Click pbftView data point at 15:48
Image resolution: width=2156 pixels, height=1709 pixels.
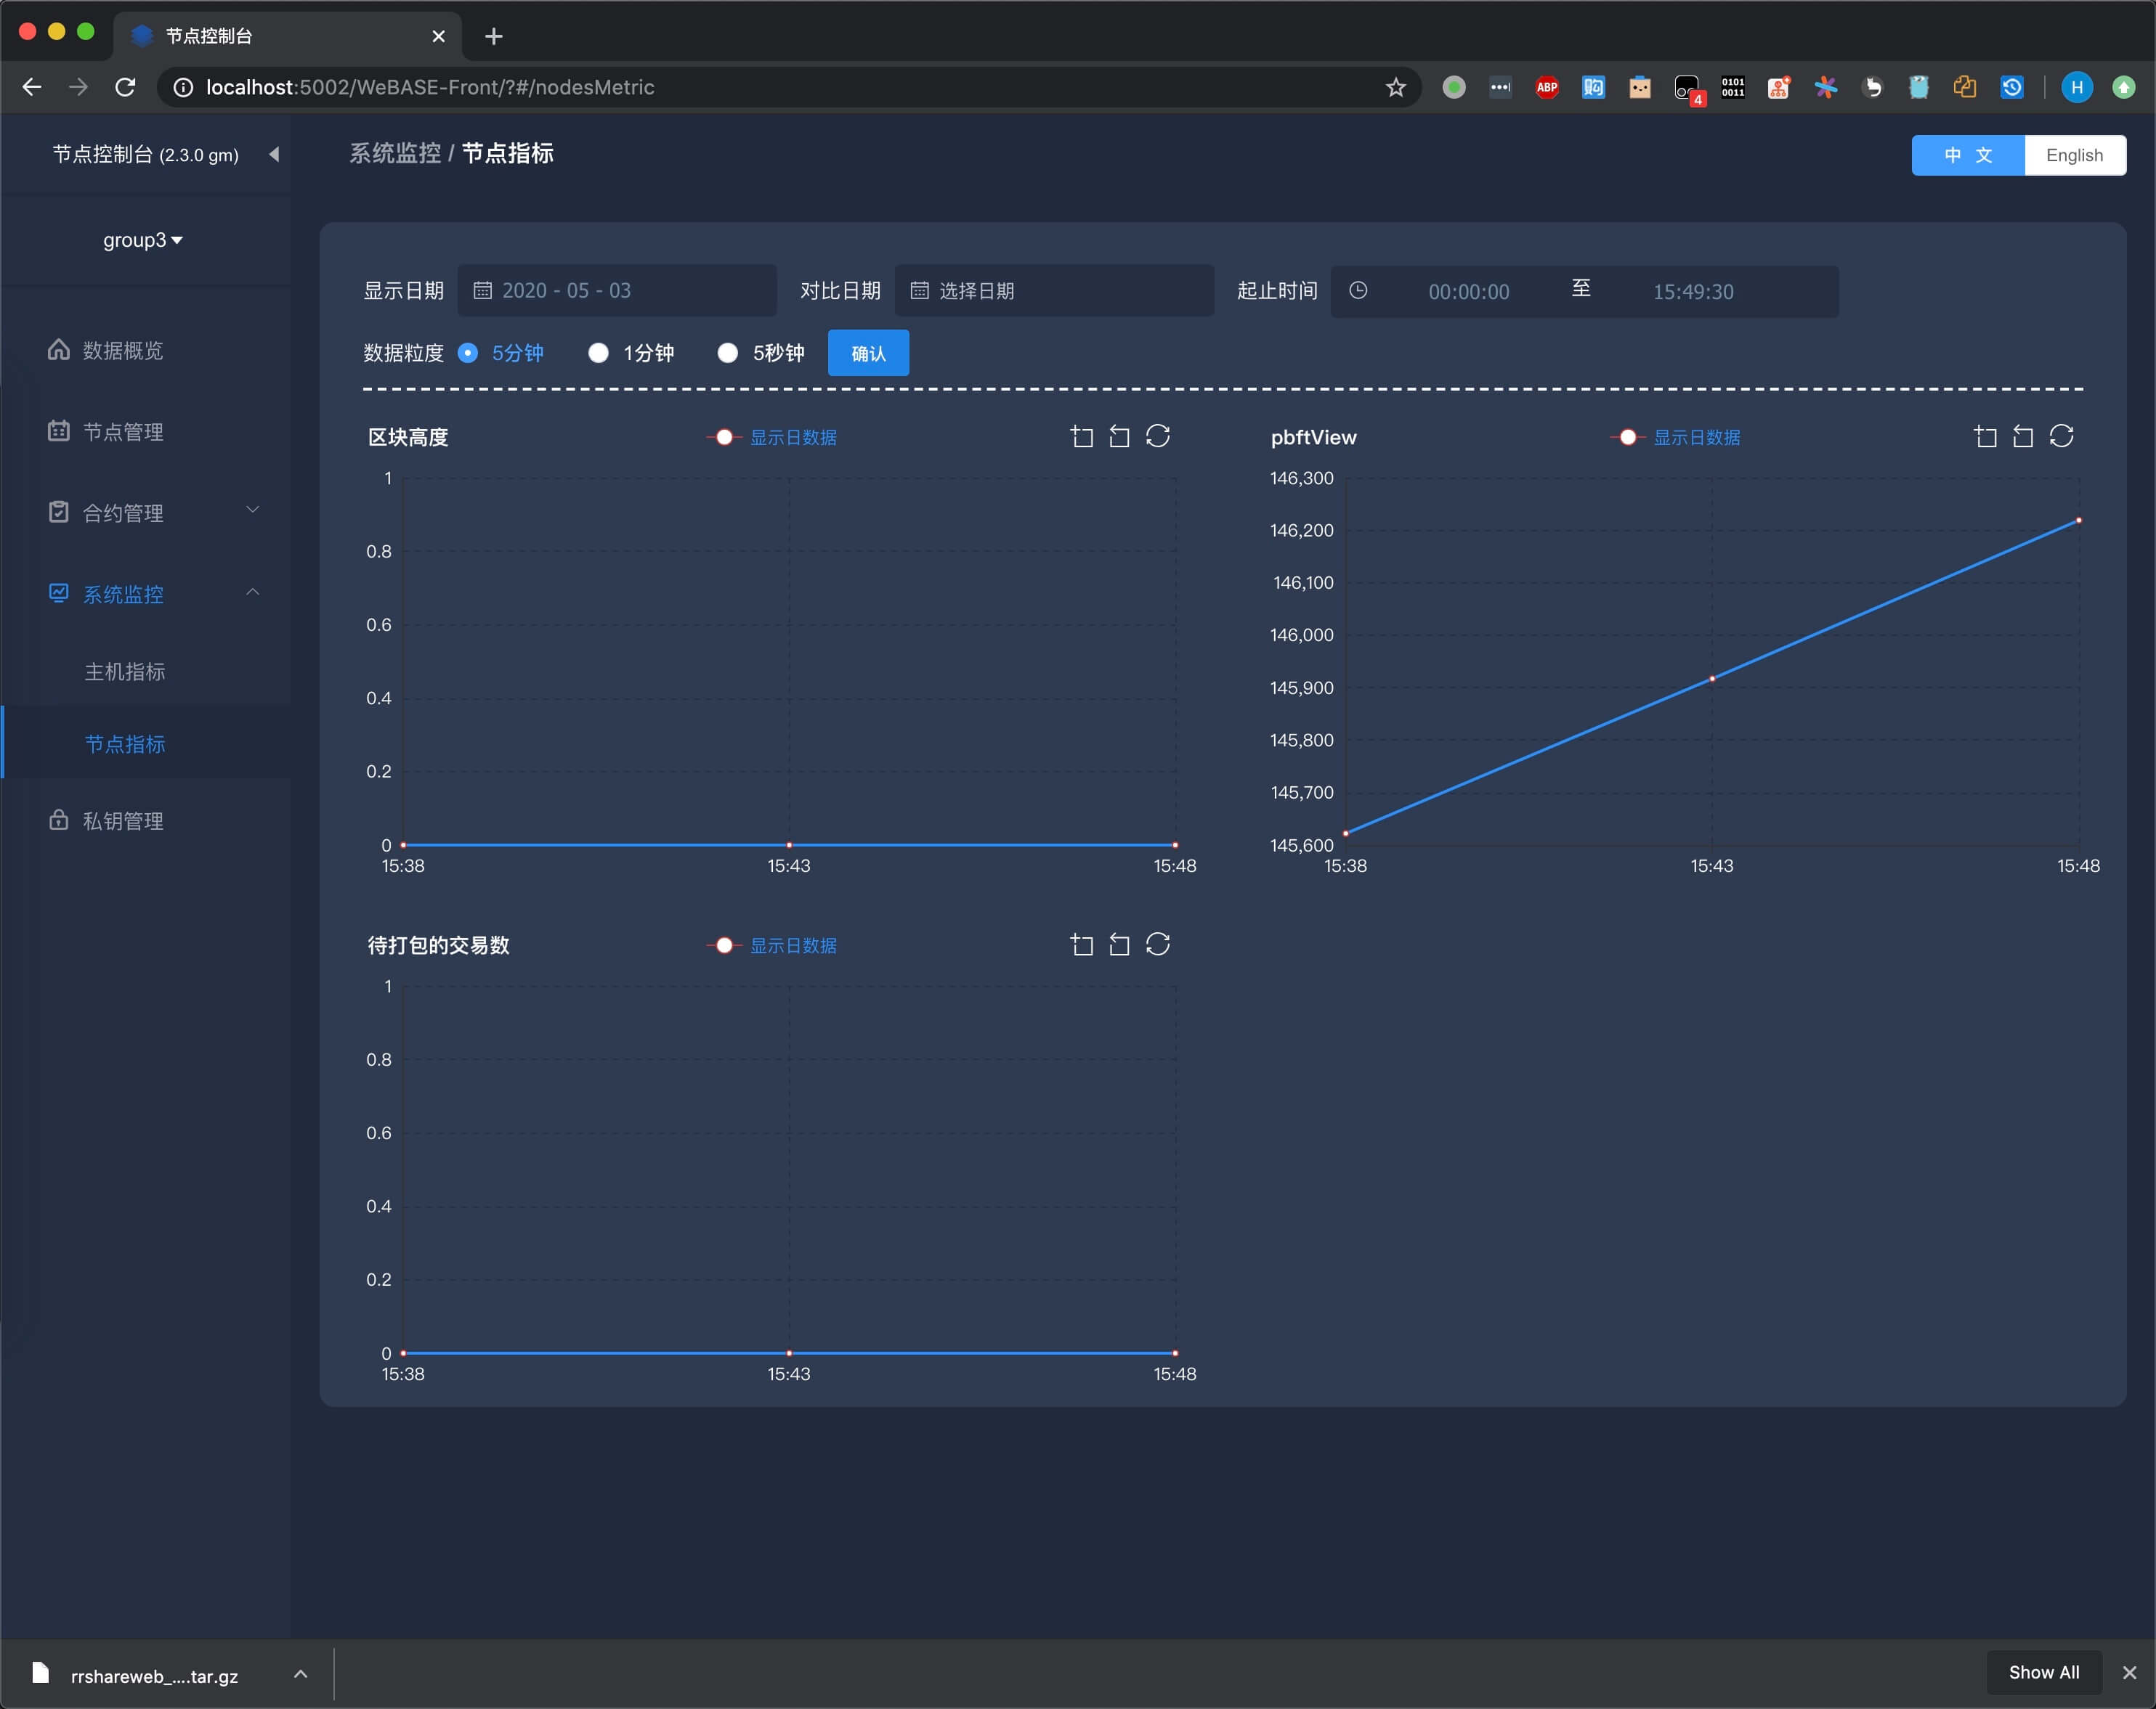[x=2079, y=521]
